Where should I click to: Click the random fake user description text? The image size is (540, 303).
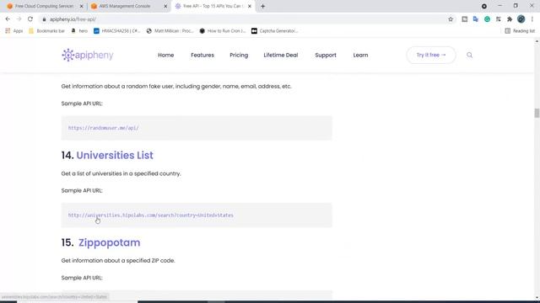176,86
